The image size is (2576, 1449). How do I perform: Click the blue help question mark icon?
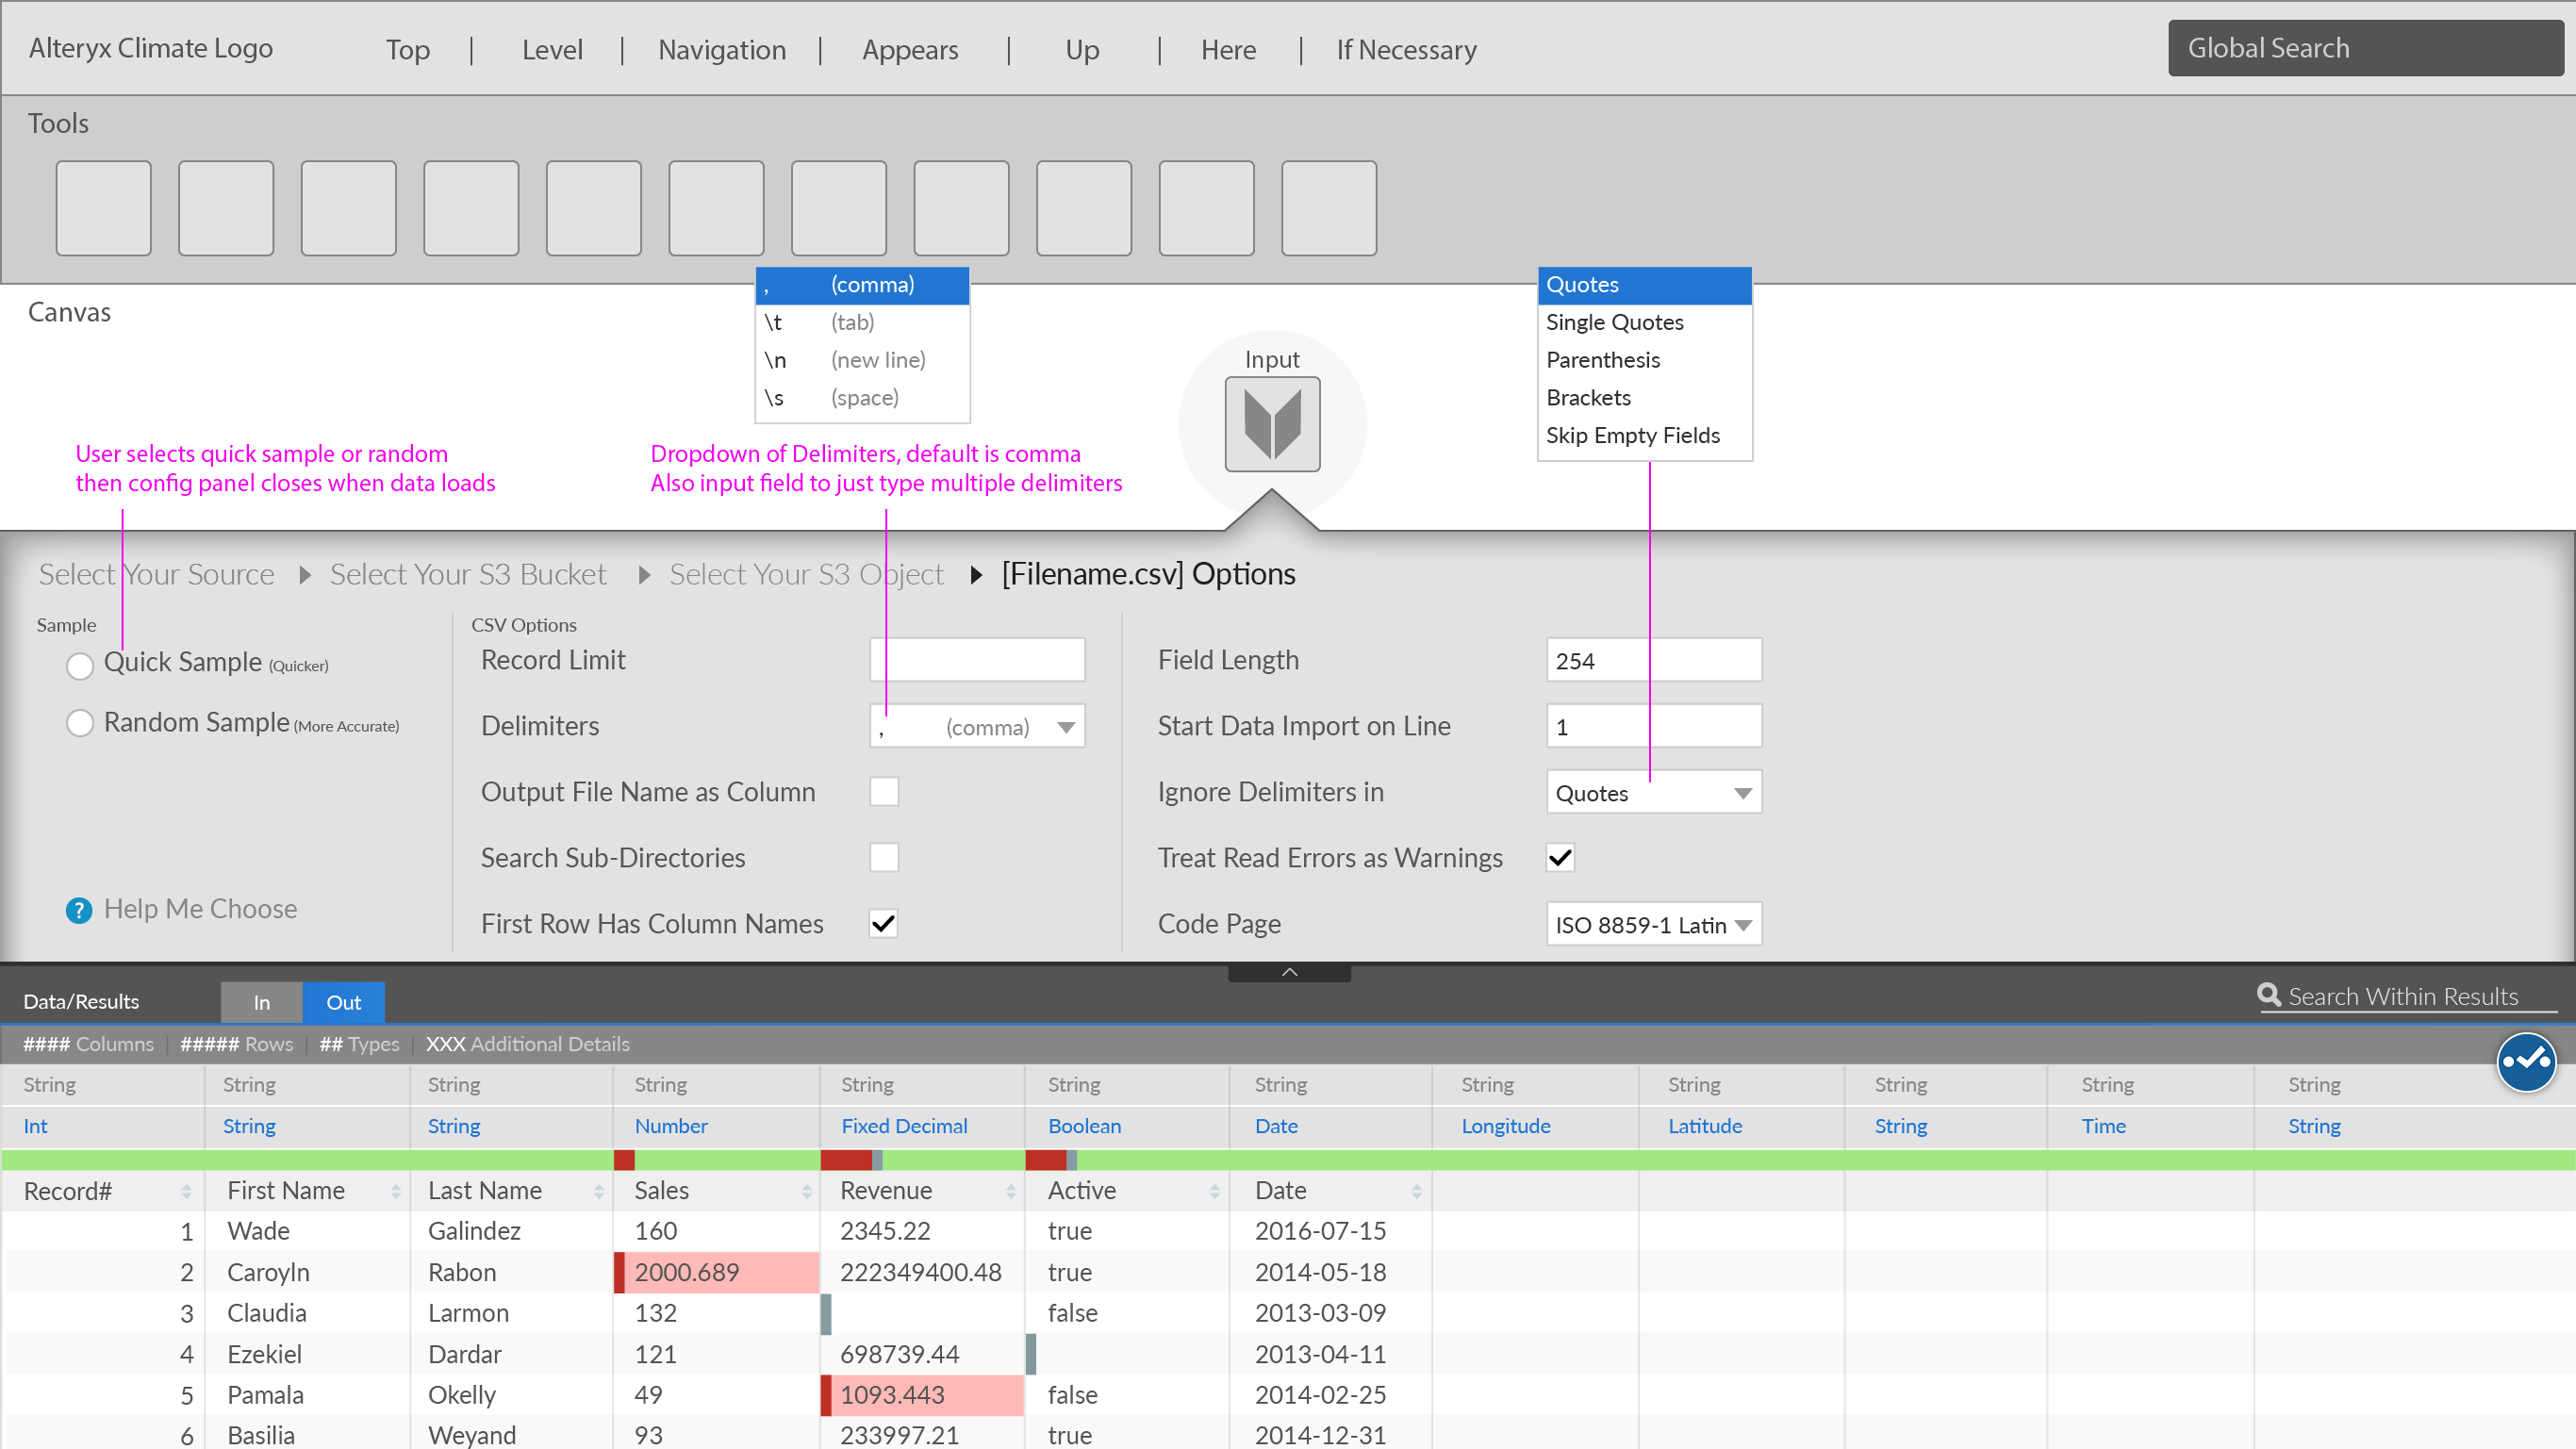coord(79,910)
